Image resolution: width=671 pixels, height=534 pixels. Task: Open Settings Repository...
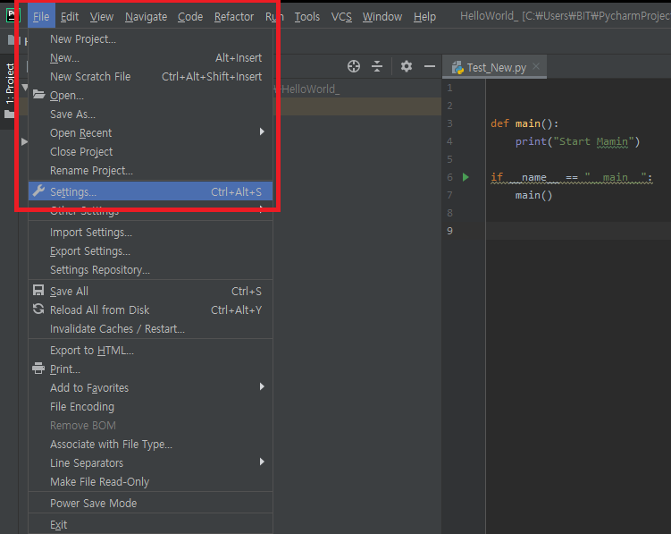pos(150,270)
